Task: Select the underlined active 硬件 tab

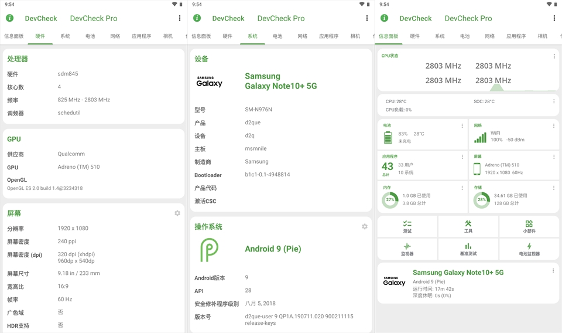Action: pos(40,36)
